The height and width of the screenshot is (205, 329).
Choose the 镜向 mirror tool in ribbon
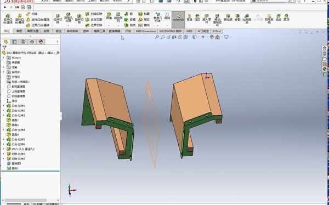click(144, 25)
